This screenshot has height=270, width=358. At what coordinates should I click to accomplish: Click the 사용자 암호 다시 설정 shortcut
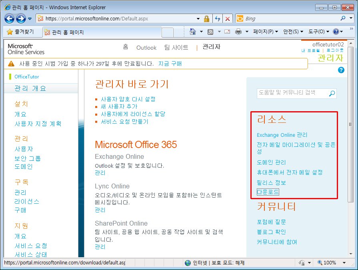pyautogui.click(x=128, y=99)
